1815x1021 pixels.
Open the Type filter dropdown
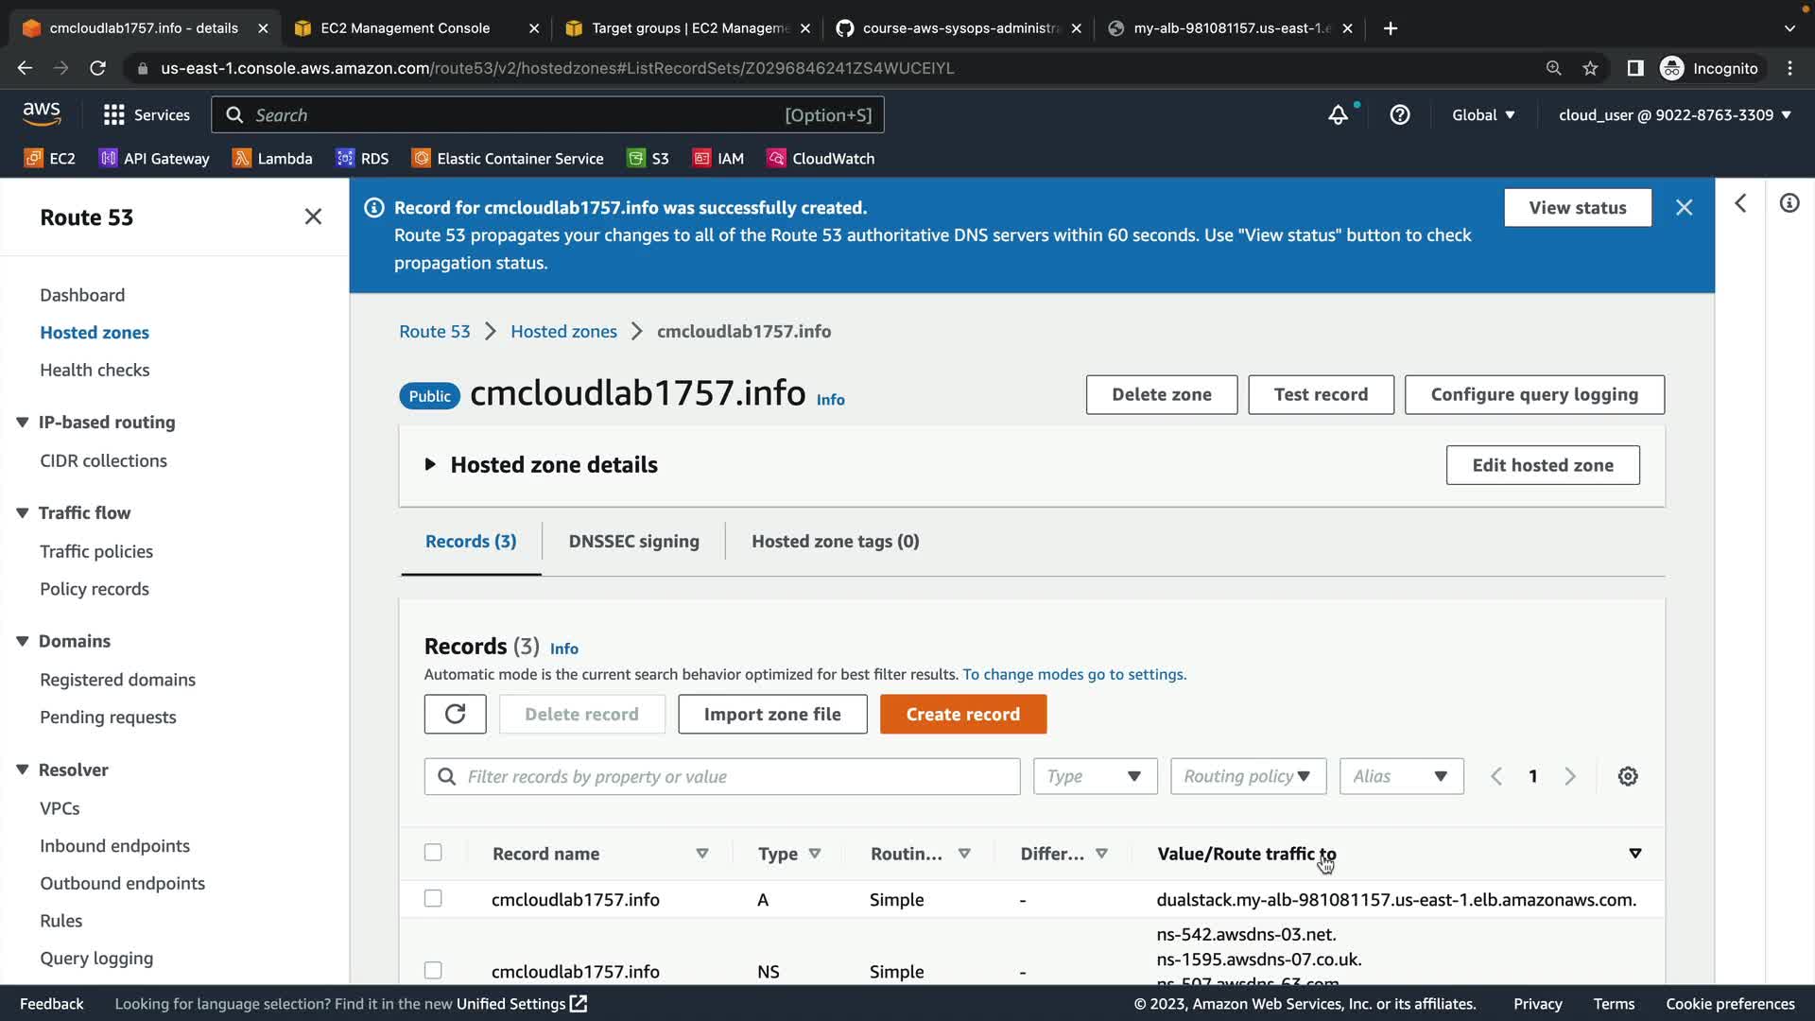click(x=1095, y=776)
